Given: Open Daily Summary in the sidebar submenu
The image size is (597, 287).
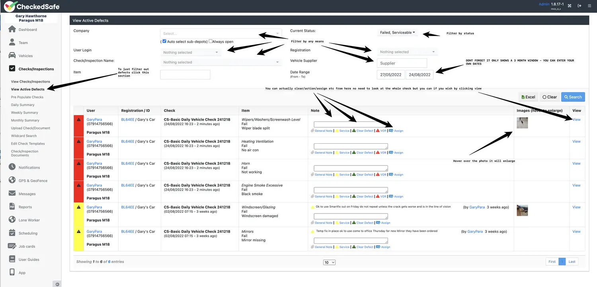Looking at the screenshot, I should click(x=23, y=105).
